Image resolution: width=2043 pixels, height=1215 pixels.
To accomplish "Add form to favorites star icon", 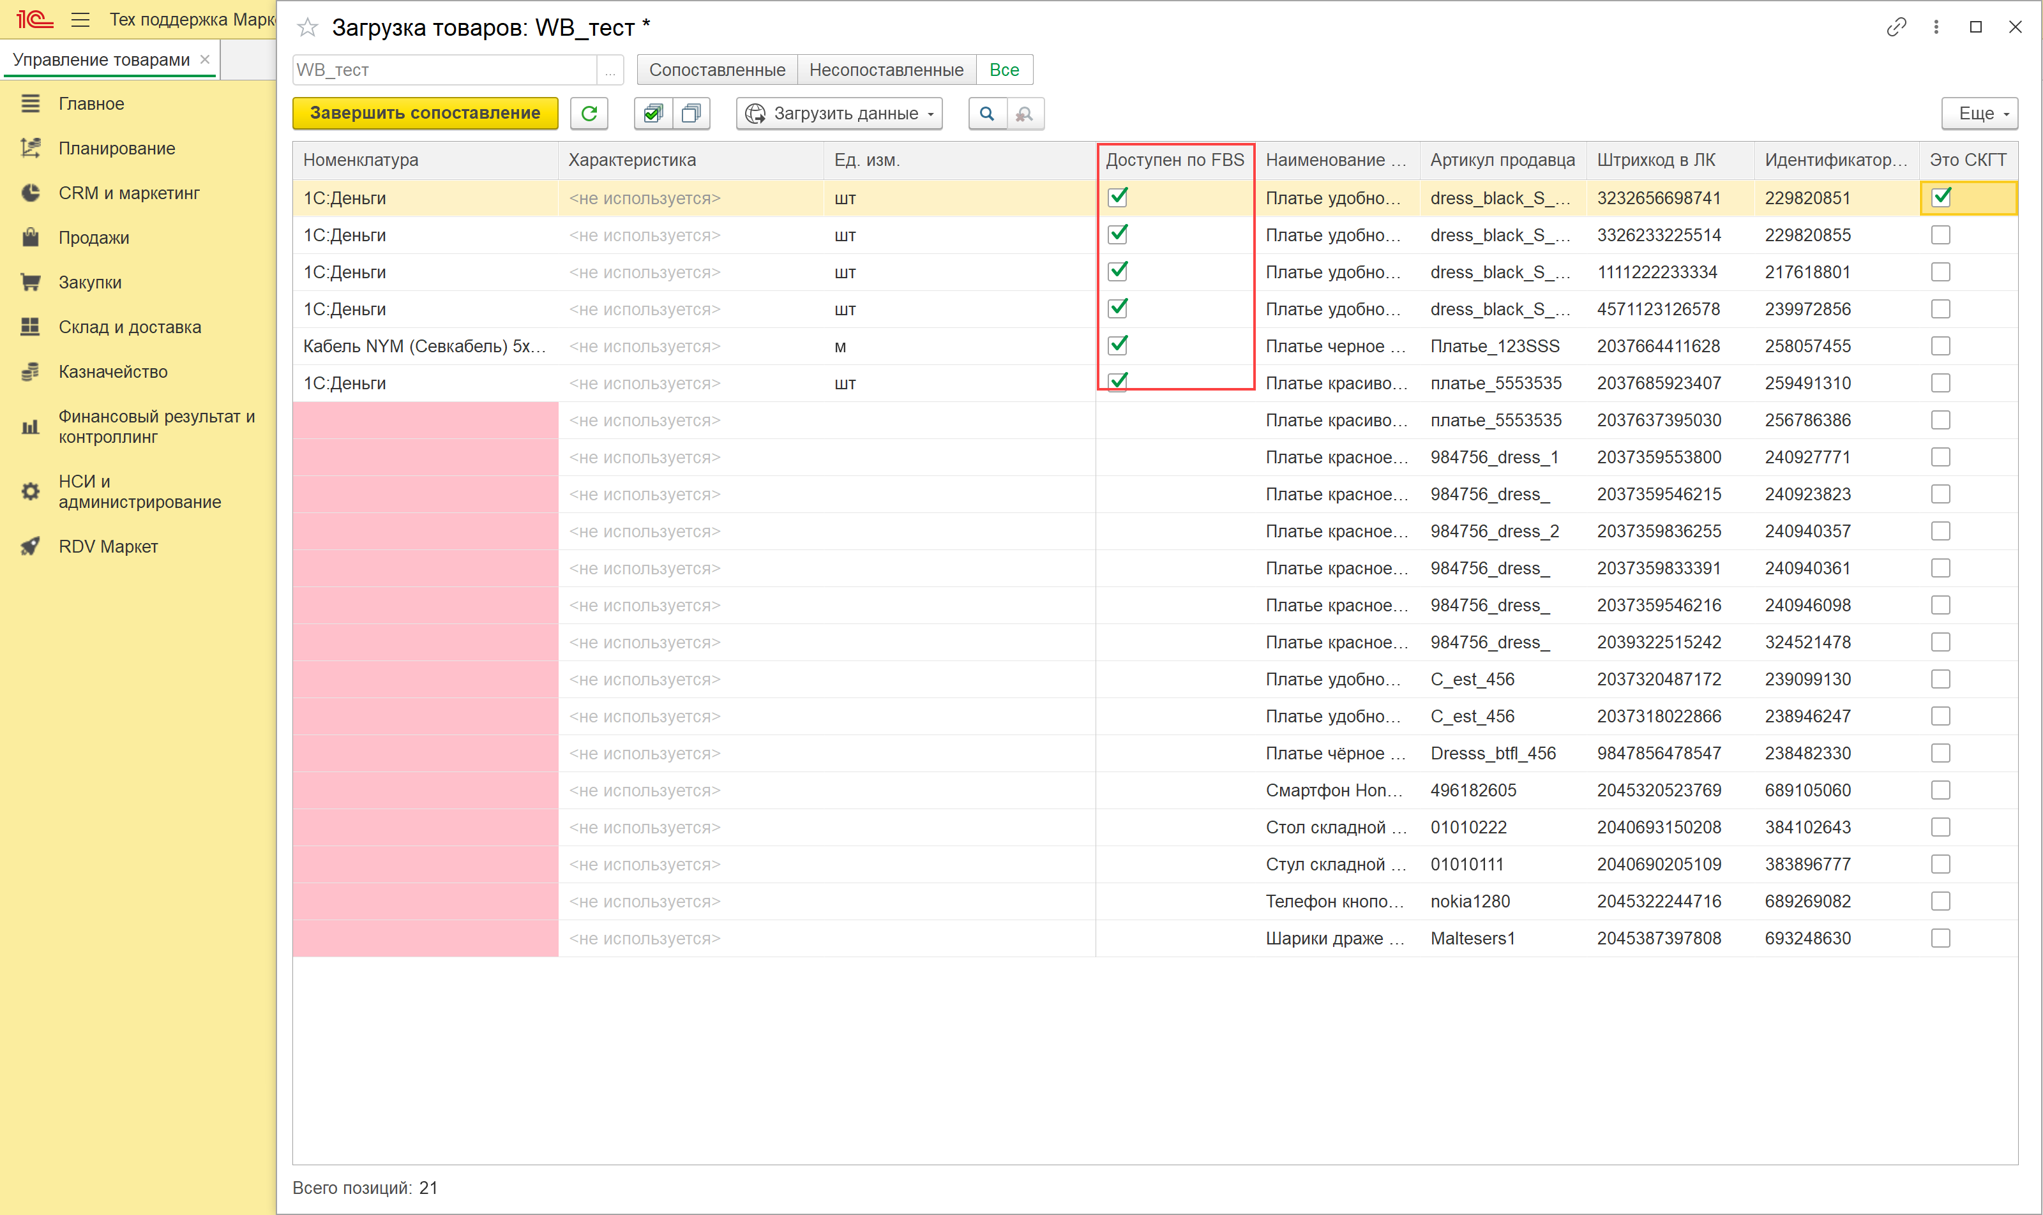I will pyautogui.click(x=307, y=28).
